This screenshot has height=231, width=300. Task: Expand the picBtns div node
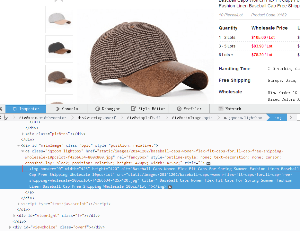pyautogui.click(x=22, y=134)
